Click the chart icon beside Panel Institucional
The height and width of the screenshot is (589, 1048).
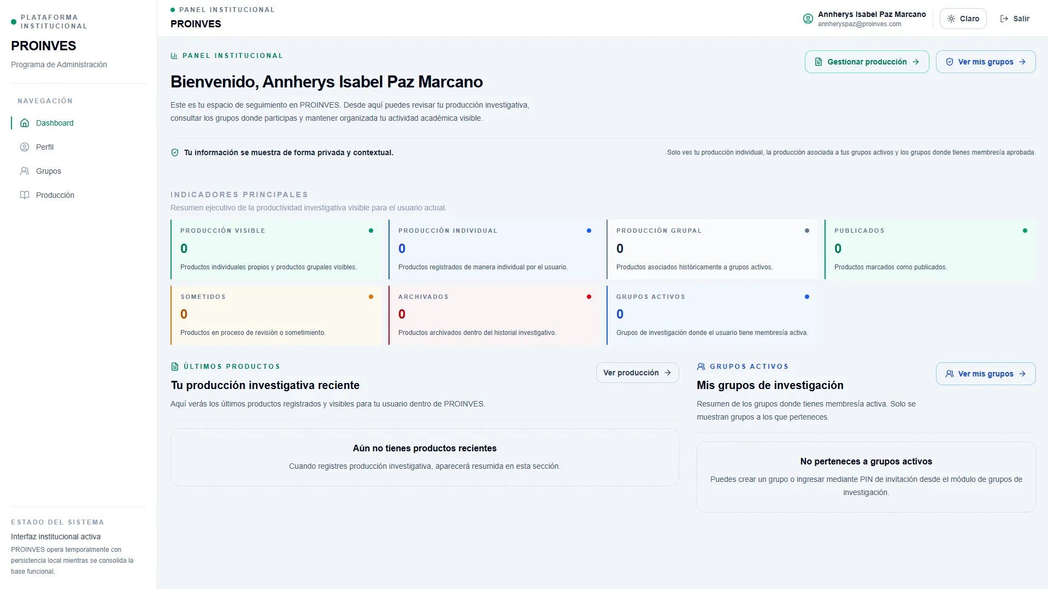tap(174, 56)
